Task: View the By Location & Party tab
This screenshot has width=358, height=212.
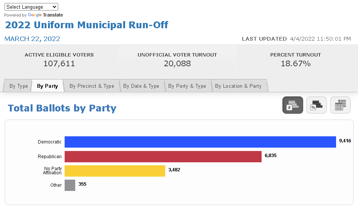Action: click(x=239, y=86)
